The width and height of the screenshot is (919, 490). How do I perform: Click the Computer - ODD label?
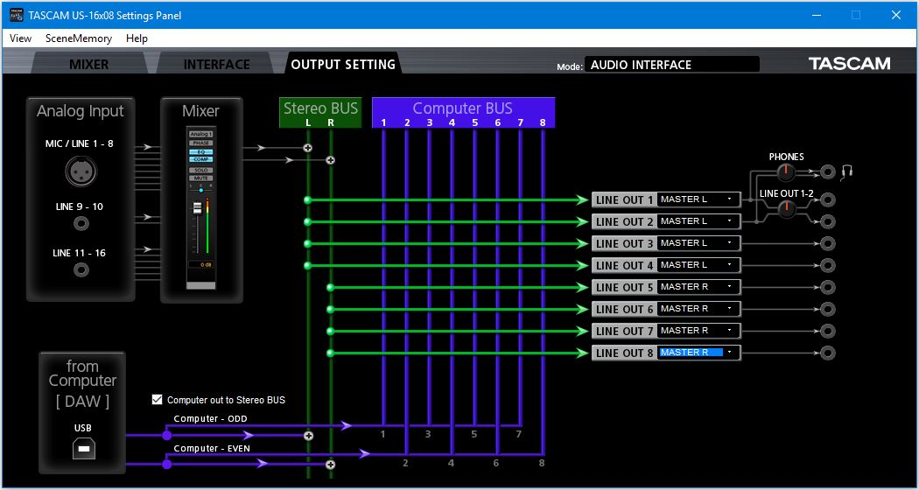[x=210, y=418]
